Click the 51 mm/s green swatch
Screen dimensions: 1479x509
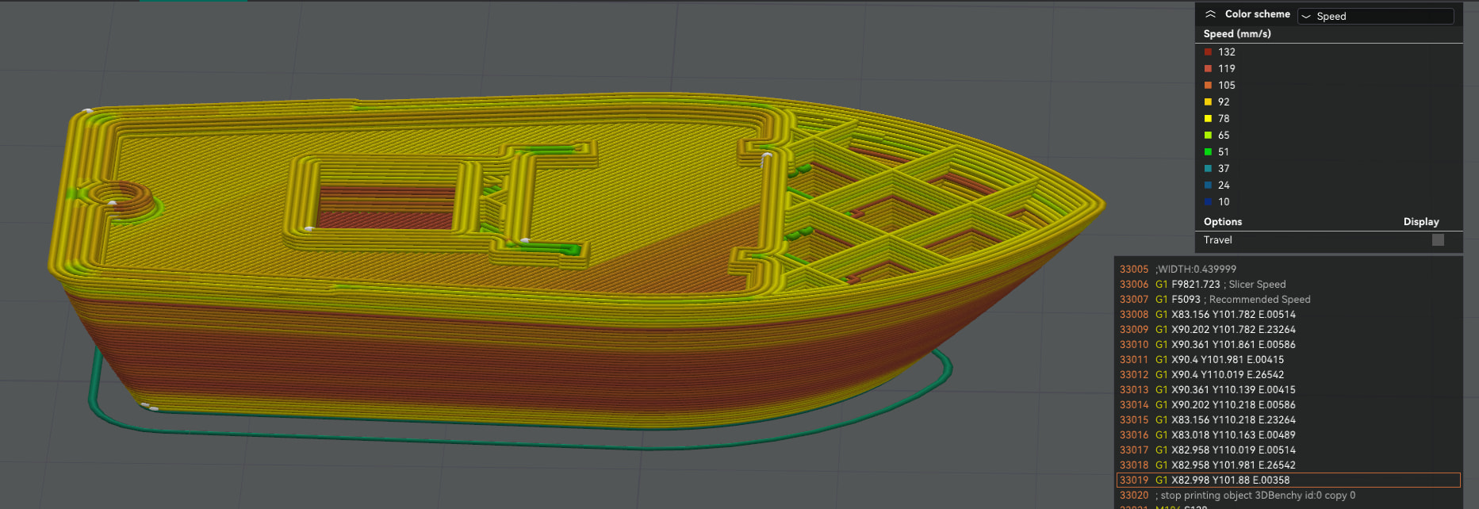(1208, 151)
